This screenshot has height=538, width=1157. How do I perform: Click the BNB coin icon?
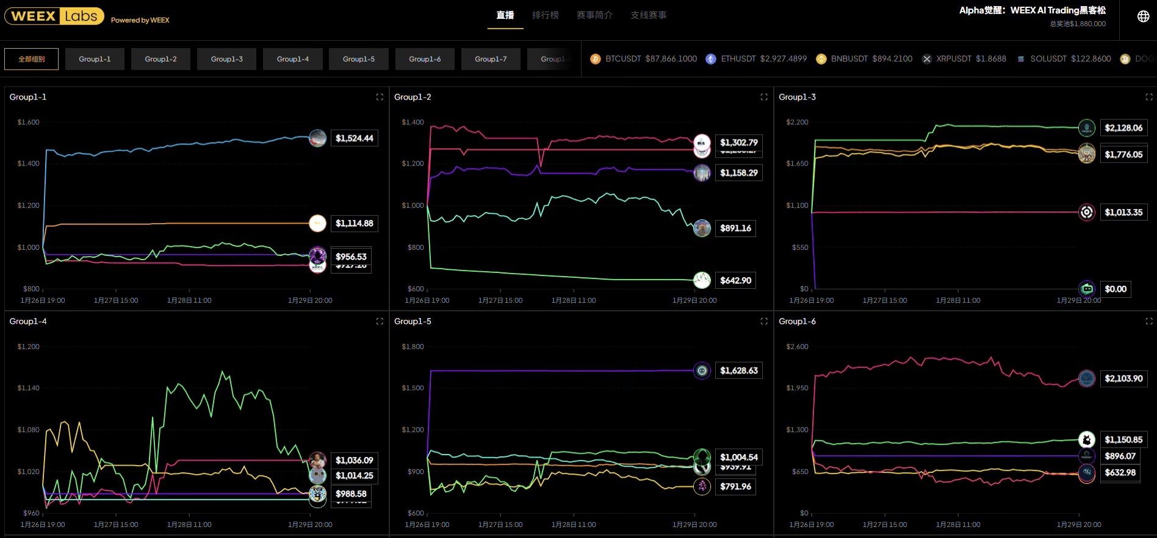821,59
